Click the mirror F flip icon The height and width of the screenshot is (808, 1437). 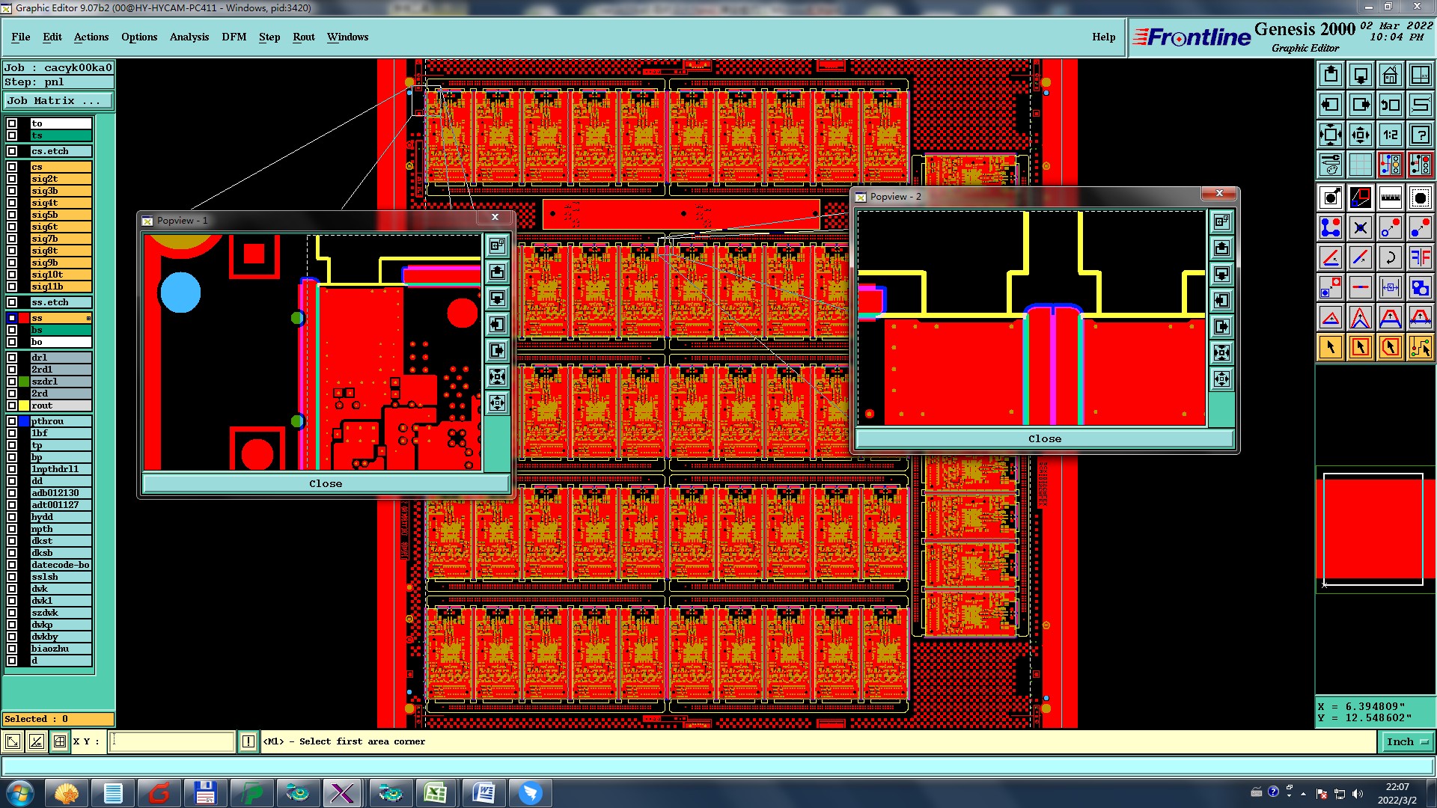pos(1420,258)
